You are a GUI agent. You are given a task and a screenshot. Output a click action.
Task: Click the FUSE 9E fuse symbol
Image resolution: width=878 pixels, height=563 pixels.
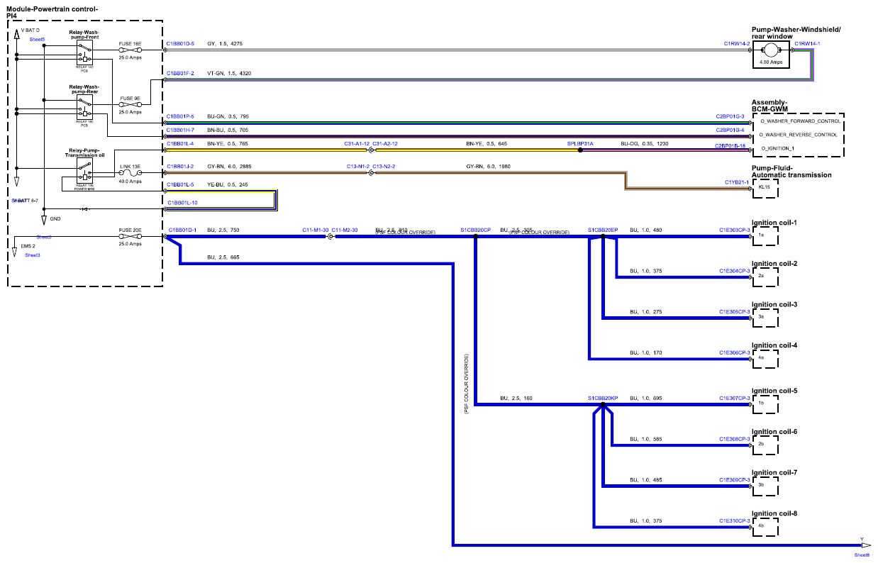point(130,106)
